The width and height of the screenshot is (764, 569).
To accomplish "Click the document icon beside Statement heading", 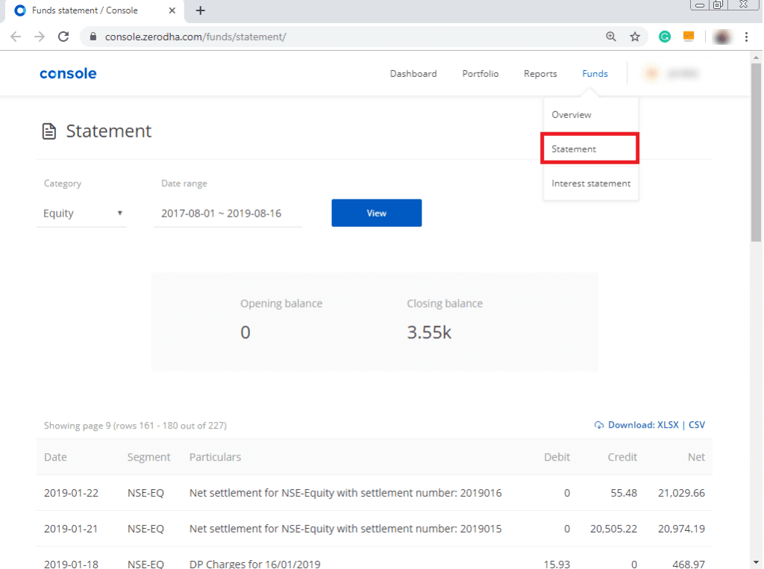I will (x=49, y=130).
